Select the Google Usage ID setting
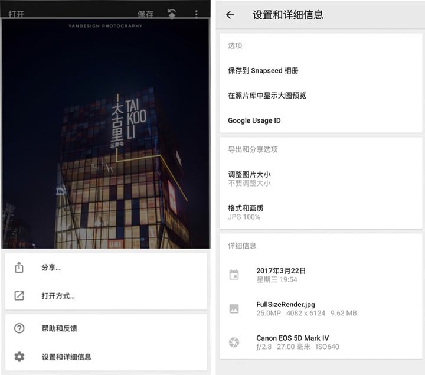This screenshot has width=425, height=375. click(321, 120)
